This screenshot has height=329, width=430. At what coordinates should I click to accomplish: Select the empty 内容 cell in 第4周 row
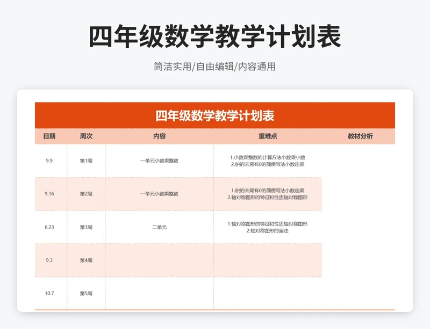click(x=159, y=260)
